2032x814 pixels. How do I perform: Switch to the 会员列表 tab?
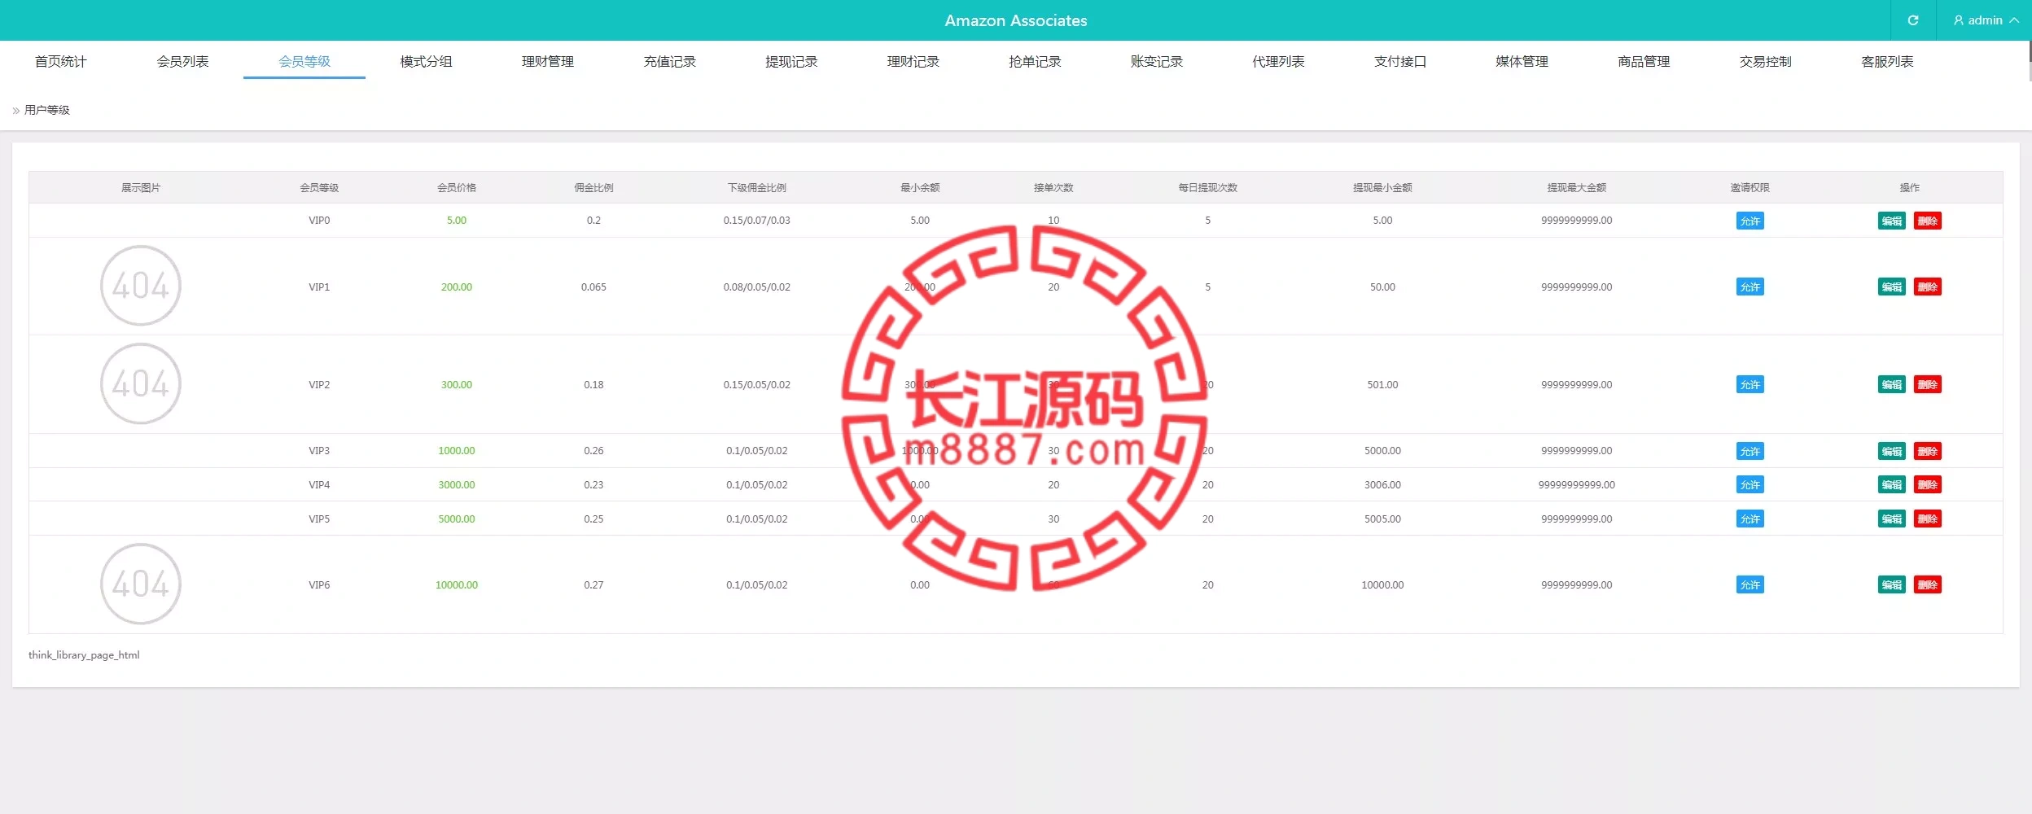(x=182, y=62)
